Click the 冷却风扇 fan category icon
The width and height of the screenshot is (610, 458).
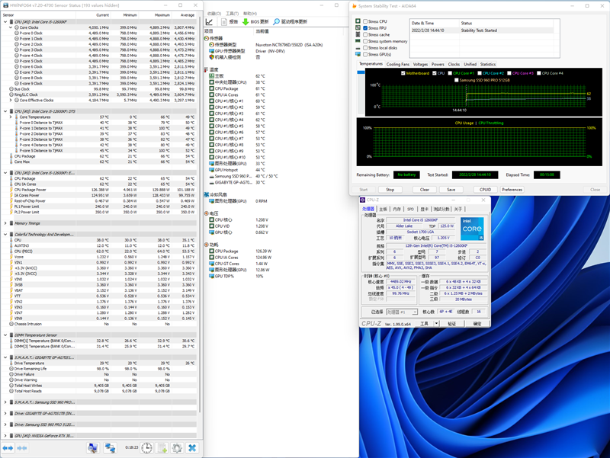coord(207,194)
